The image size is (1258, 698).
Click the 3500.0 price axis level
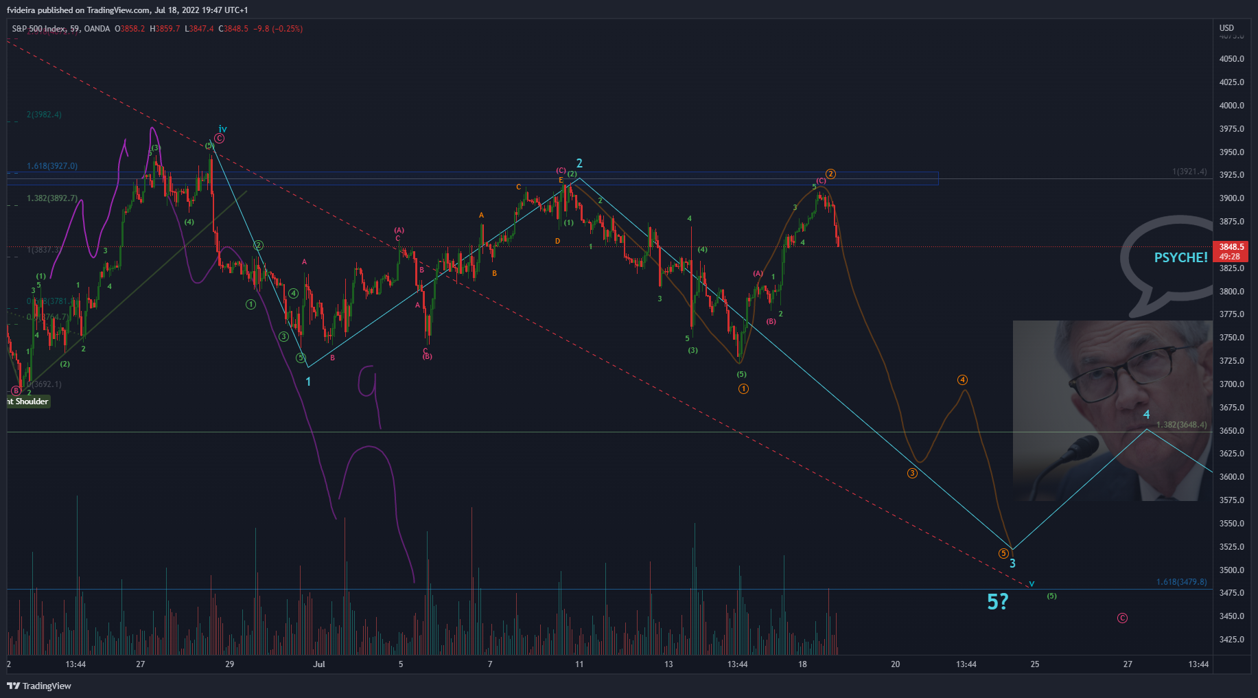[1231, 570]
